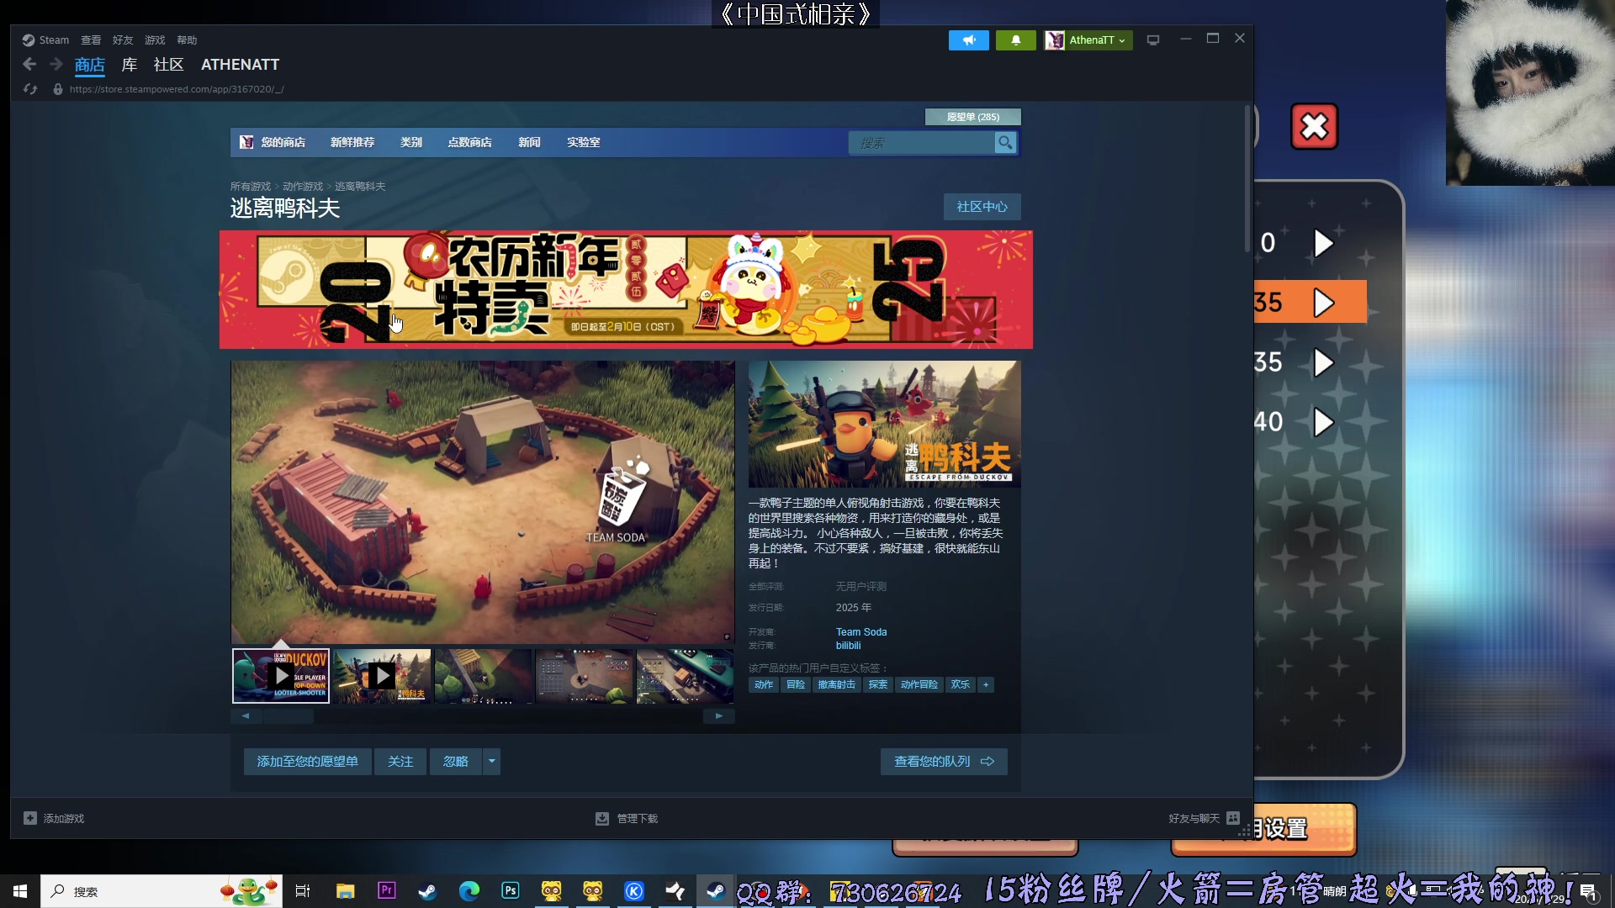Open 类别 store menu
The width and height of the screenshot is (1615, 908).
click(x=411, y=142)
